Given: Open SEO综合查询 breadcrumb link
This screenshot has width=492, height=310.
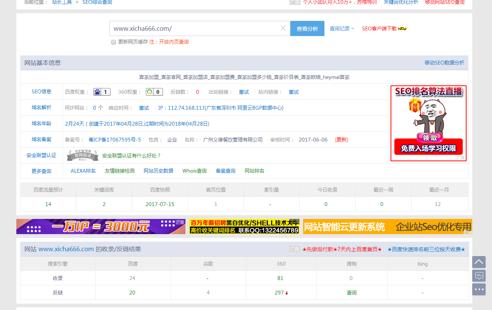Looking at the screenshot, I should [97, 2].
